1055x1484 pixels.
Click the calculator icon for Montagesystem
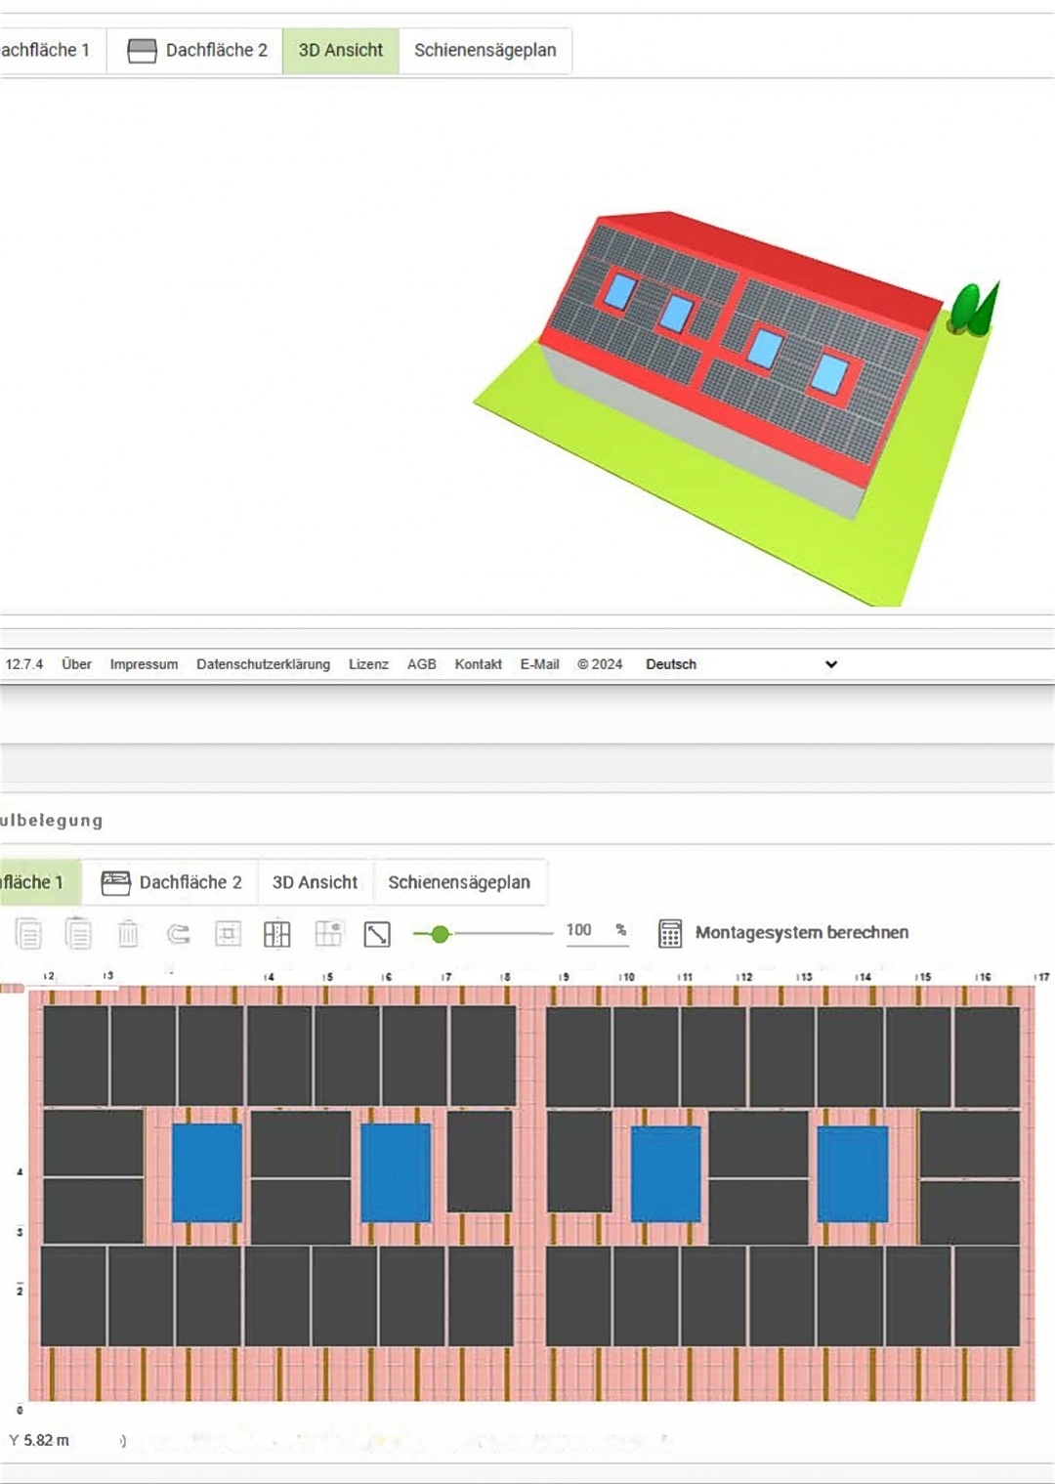point(670,933)
